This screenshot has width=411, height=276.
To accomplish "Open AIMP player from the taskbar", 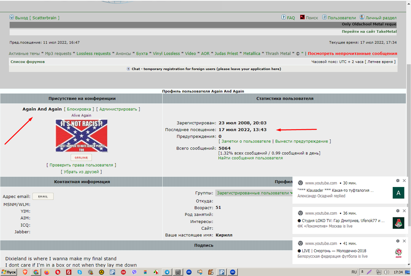I will pos(101,272).
